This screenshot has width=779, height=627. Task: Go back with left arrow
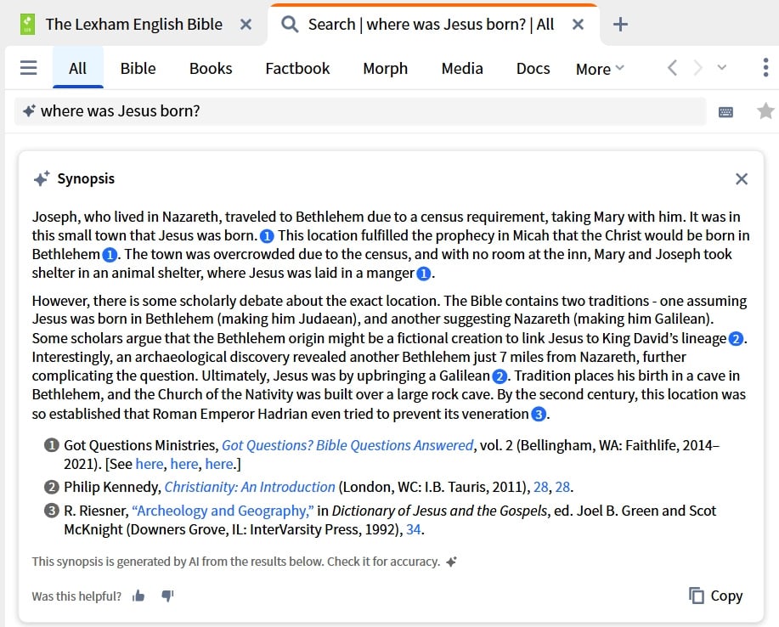tap(672, 68)
